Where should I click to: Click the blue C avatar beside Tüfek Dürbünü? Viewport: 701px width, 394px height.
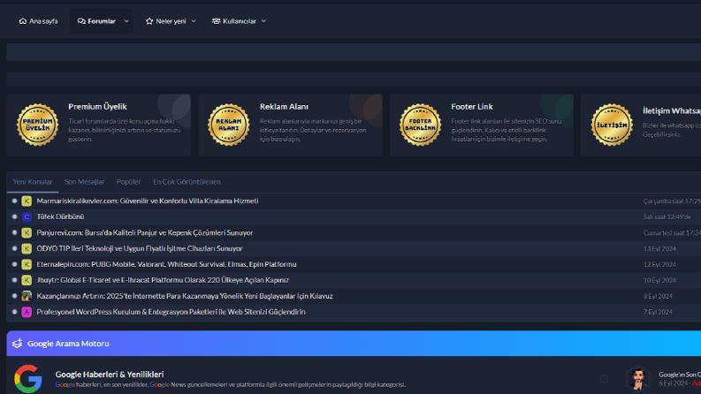[27, 216]
